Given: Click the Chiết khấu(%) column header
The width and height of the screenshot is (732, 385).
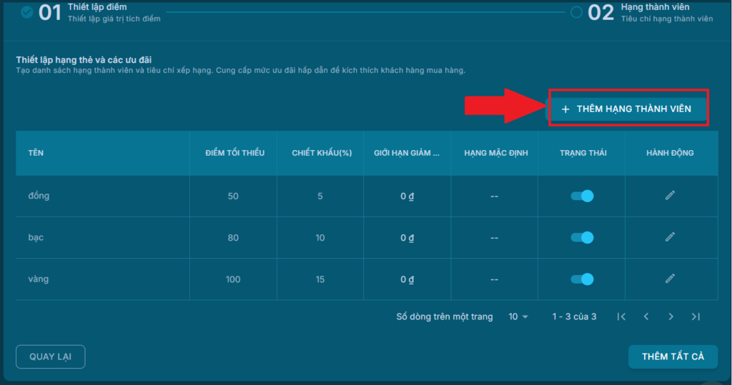Looking at the screenshot, I should pyautogui.click(x=320, y=153).
